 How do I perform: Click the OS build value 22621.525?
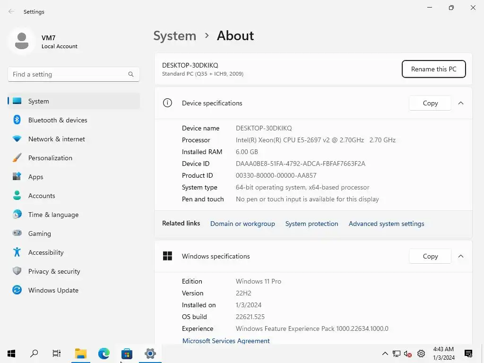(x=250, y=317)
